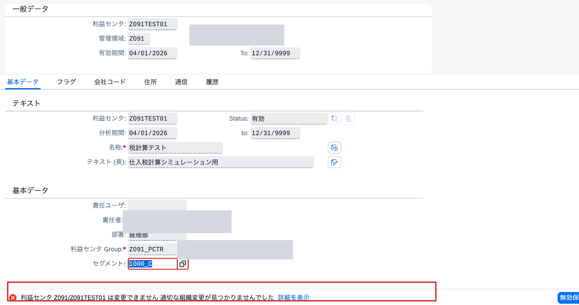Click 詳細を表示 link in the error message
The image size is (579, 305).
tap(294, 298)
